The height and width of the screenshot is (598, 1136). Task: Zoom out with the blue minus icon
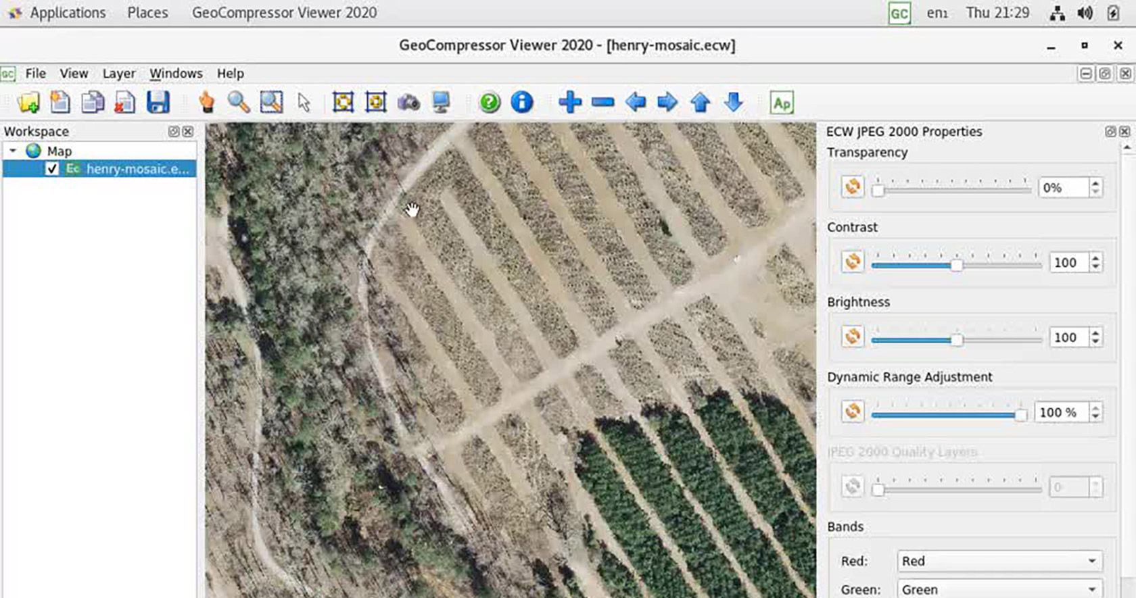(x=602, y=102)
